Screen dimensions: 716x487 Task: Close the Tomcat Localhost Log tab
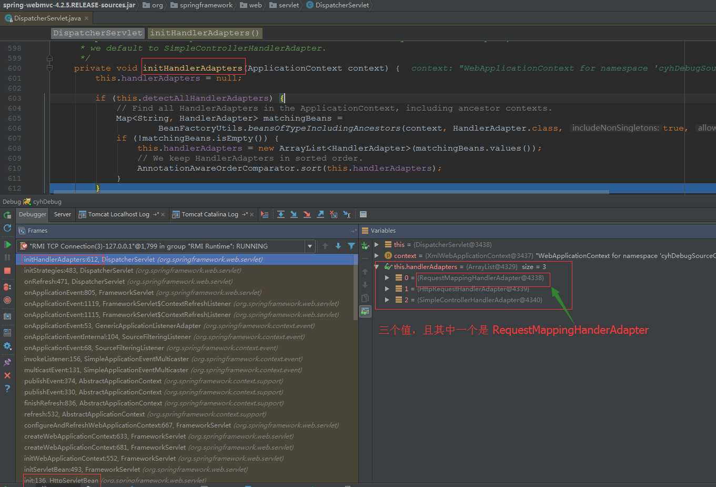[163, 214]
